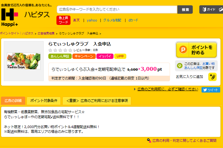Screen dimensions: 223x148
Task: Expand the triangle beside the 広告のご利用前に link
Action: 135,89
